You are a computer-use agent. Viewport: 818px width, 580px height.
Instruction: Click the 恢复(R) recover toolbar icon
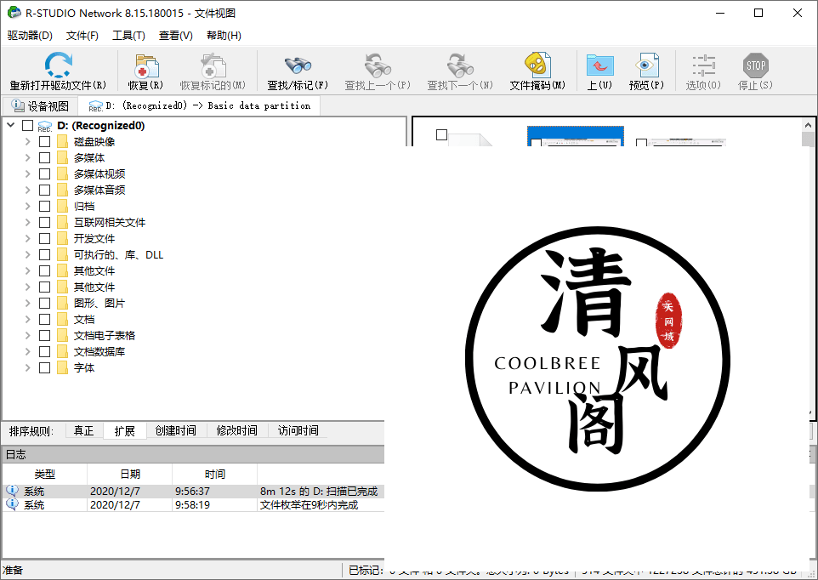pos(146,65)
